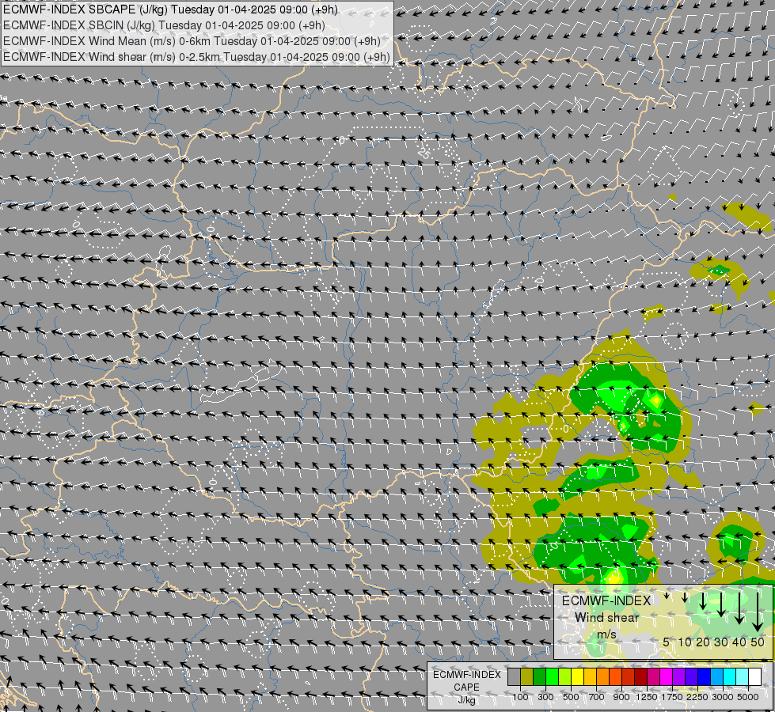Select the pink-magenta CAPE swatch
This screenshot has height=712, width=775.
tap(654, 676)
